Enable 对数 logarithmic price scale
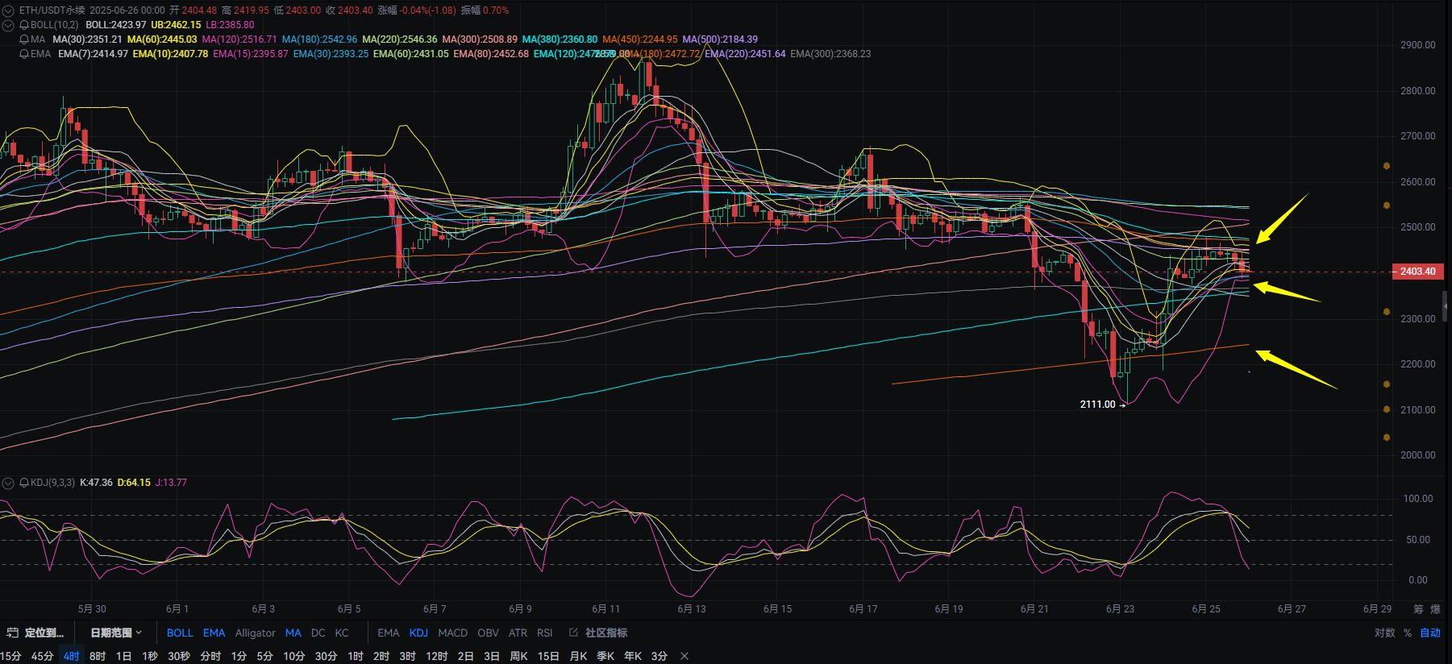The height and width of the screenshot is (664, 1452). [1385, 633]
